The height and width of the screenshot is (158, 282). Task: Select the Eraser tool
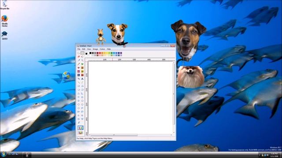[78, 57]
